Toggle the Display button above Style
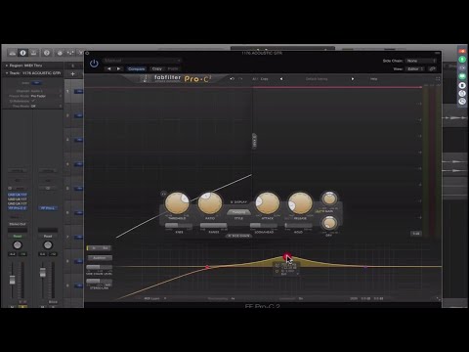This screenshot has height=352, width=469. pyautogui.click(x=238, y=202)
